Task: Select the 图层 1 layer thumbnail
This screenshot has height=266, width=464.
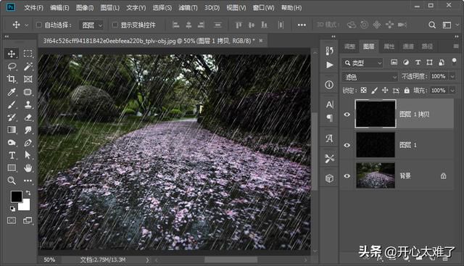Action: (x=376, y=145)
